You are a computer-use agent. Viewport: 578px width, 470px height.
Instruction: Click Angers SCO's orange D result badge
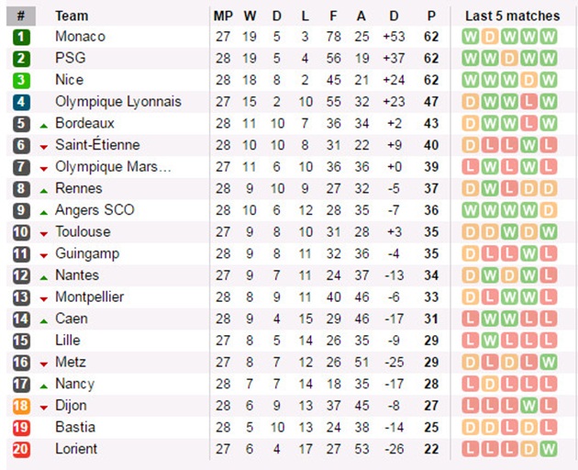pos(549,210)
